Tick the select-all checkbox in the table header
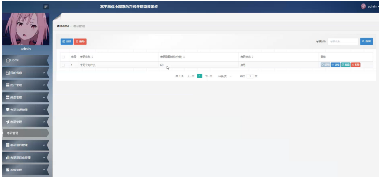This screenshot has height=177, width=382. click(63, 57)
